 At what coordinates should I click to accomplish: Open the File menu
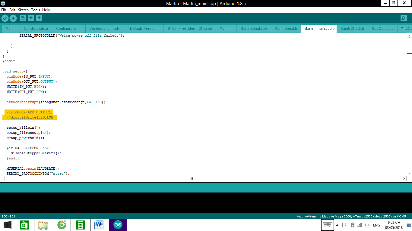point(4,10)
